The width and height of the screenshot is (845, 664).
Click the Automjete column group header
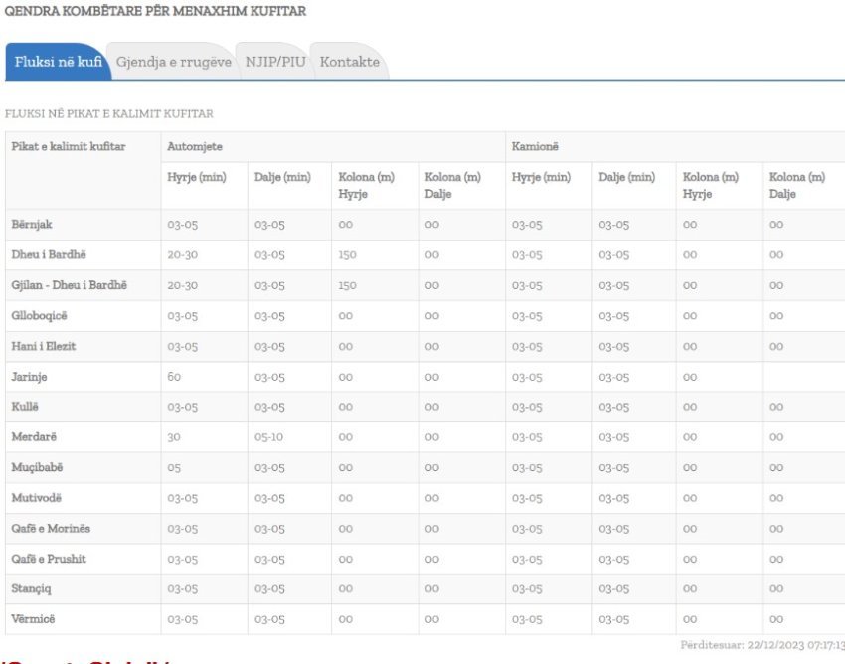tap(195, 147)
